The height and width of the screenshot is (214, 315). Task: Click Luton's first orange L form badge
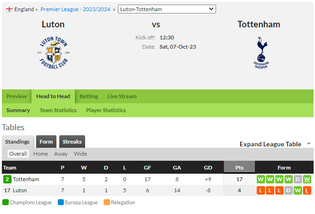click(x=261, y=190)
